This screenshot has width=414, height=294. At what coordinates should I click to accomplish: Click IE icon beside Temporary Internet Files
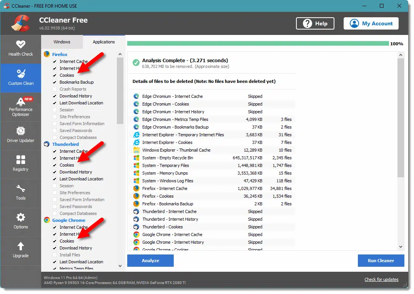[x=136, y=134]
